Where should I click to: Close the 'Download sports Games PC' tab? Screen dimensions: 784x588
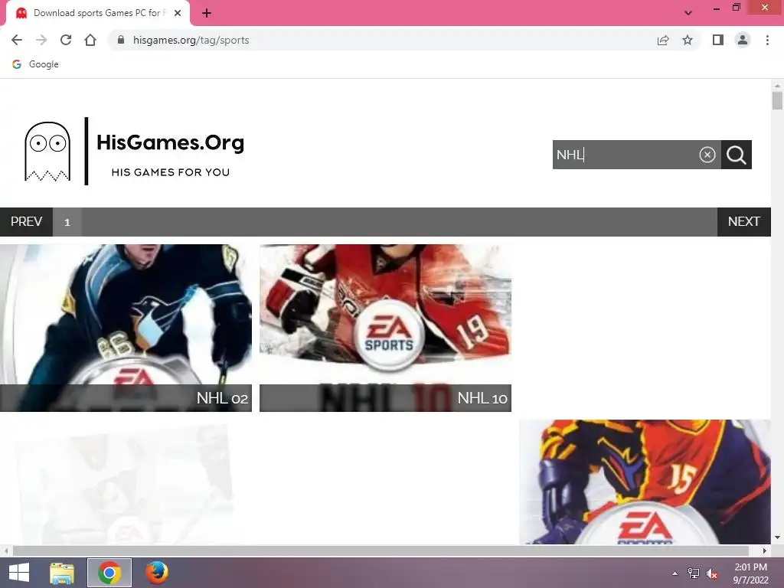tap(178, 13)
